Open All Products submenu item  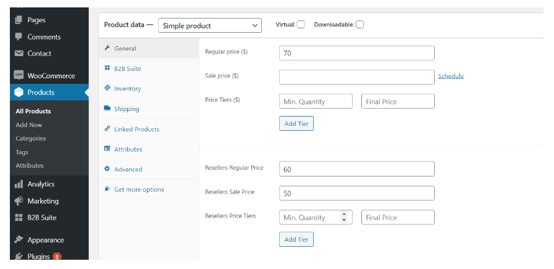[33, 111]
